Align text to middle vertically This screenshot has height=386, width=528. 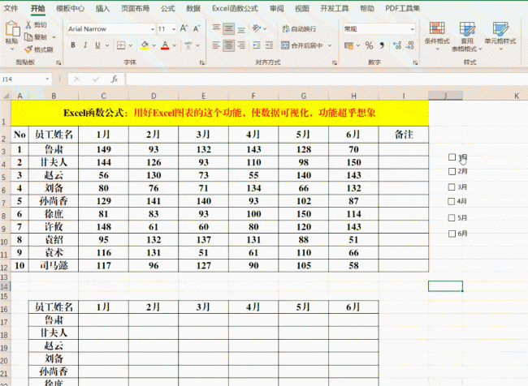pos(228,28)
